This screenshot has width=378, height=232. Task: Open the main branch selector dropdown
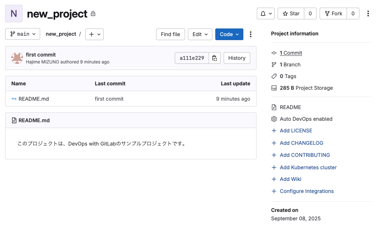tap(23, 34)
